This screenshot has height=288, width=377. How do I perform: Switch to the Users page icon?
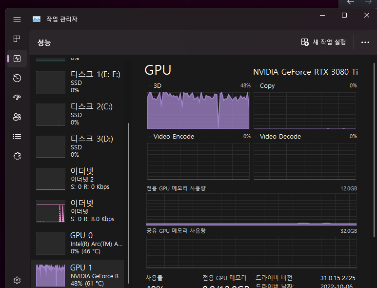click(17, 117)
